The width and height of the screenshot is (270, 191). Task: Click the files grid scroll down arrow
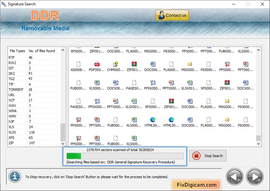click(x=258, y=144)
